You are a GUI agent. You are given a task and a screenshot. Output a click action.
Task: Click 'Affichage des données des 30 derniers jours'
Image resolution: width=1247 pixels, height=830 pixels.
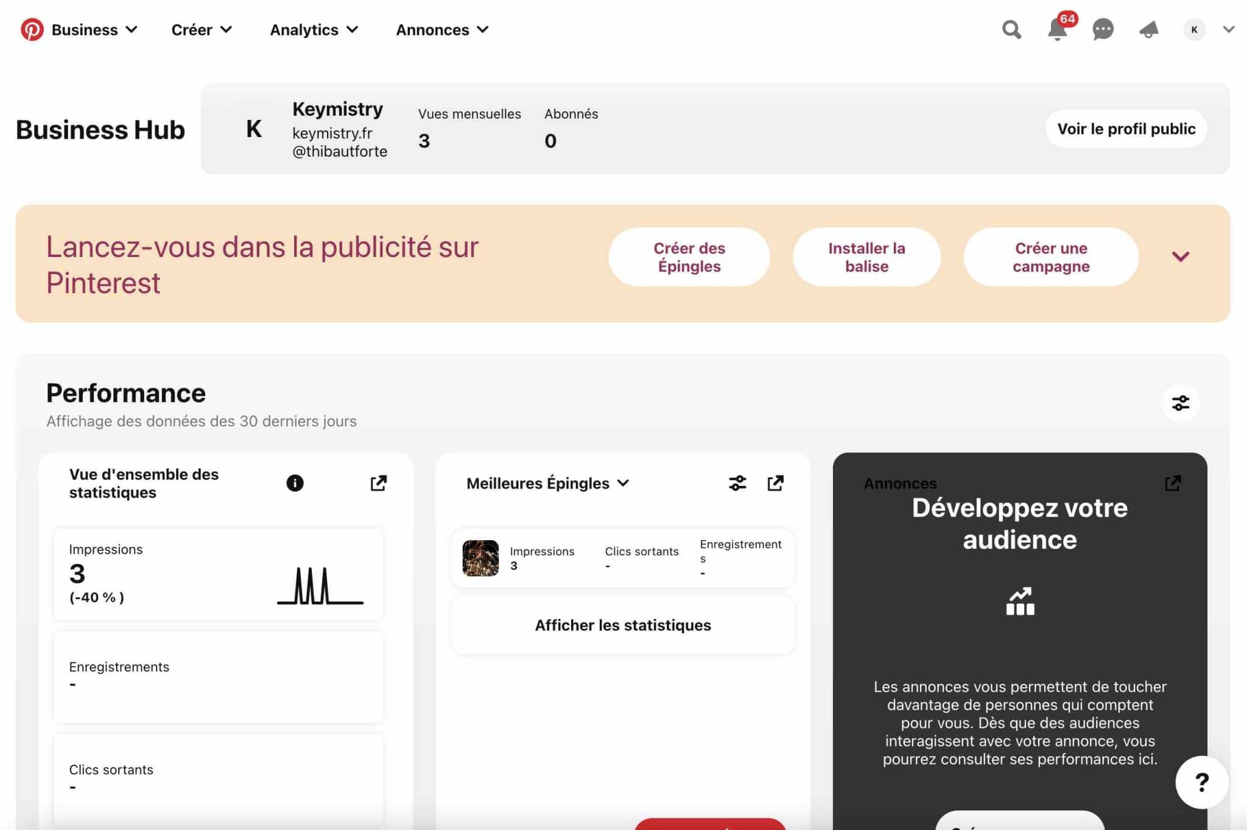pyautogui.click(x=202, y=421)
